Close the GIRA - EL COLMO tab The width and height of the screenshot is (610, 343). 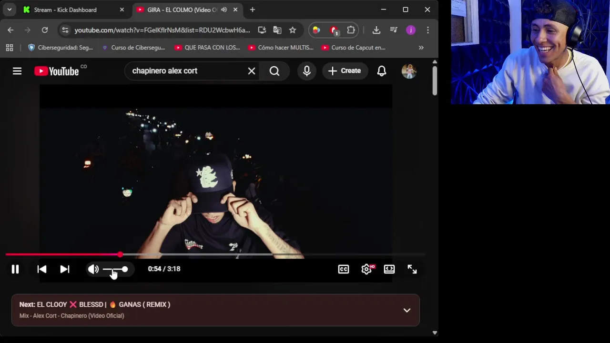(235, 10)
